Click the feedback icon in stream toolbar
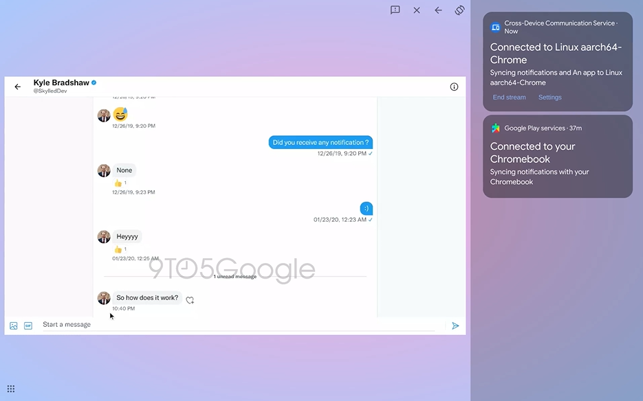Screen dimensions: 643x401 tap(395, 10)
